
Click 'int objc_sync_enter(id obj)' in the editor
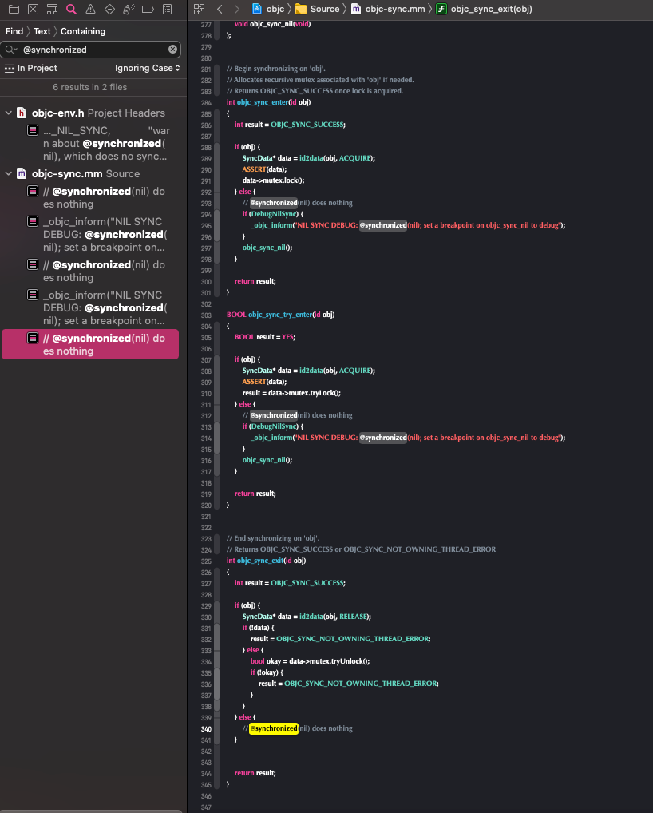pos(268,102)
